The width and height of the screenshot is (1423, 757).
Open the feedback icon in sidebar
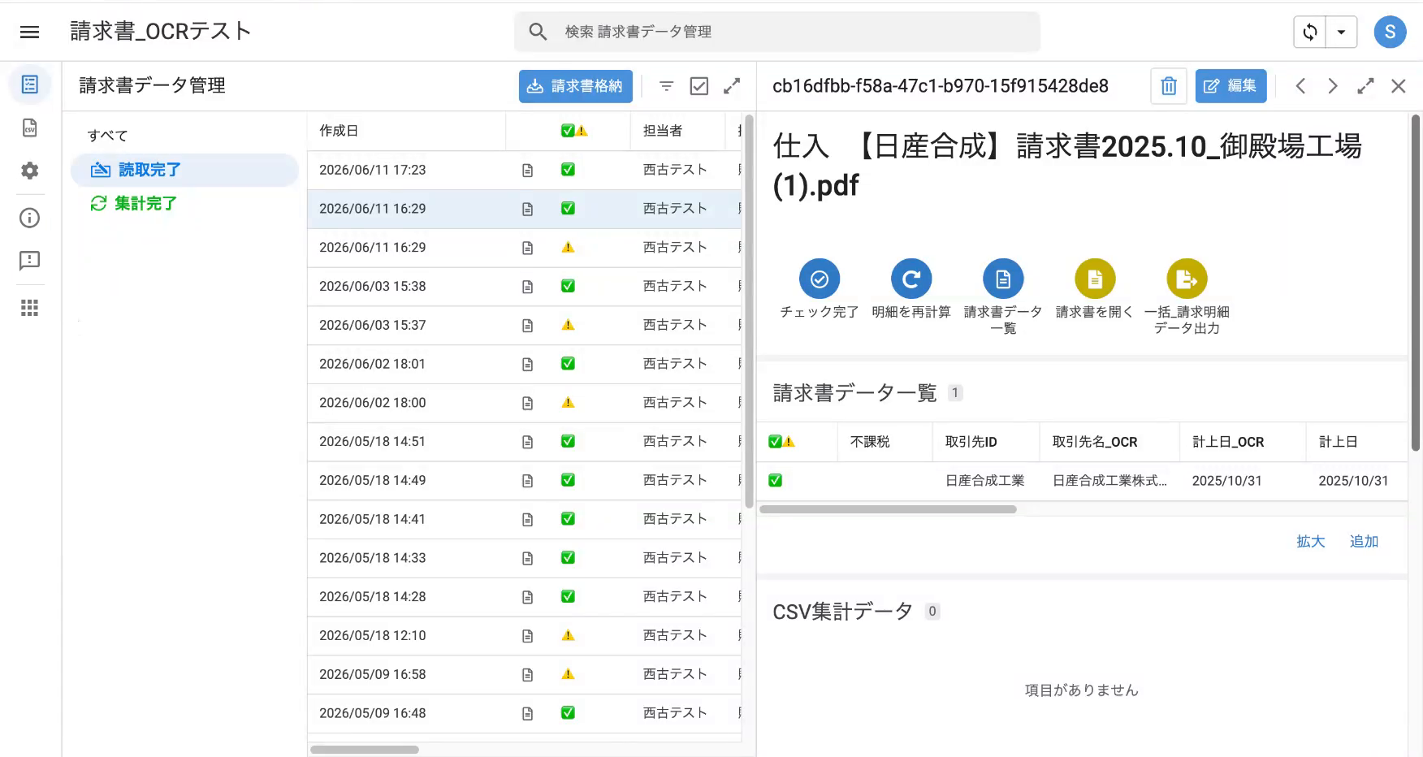click(30, 261)
